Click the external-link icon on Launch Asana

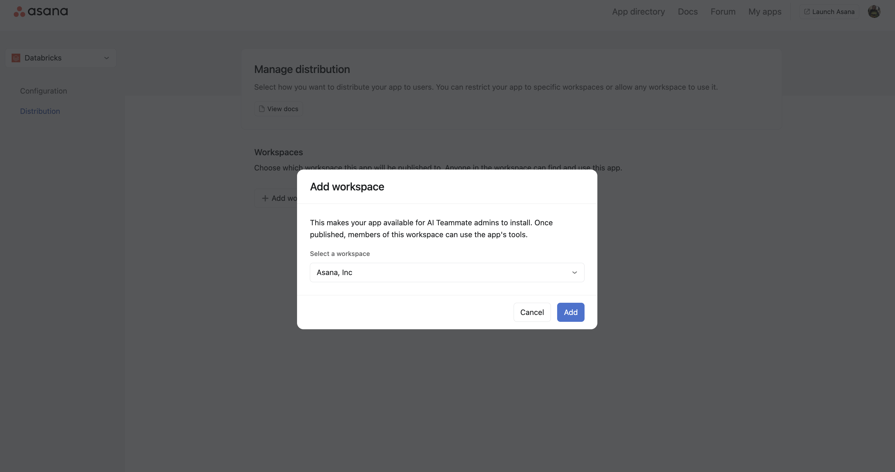tap(807, 12)
